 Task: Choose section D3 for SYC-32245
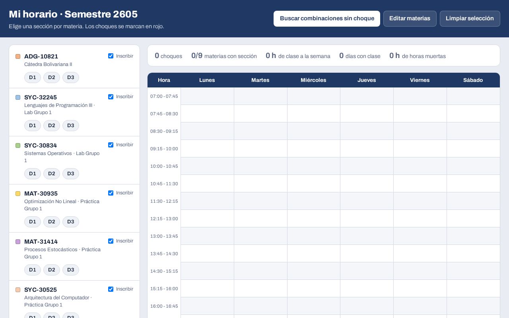[71, 126]
